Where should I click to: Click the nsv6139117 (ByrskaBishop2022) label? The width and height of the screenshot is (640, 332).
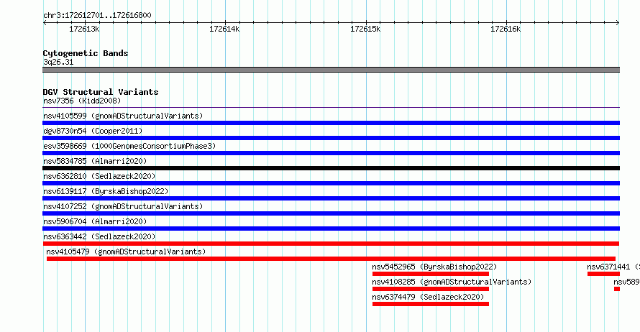pyautogui.click(x=106, y=191)
